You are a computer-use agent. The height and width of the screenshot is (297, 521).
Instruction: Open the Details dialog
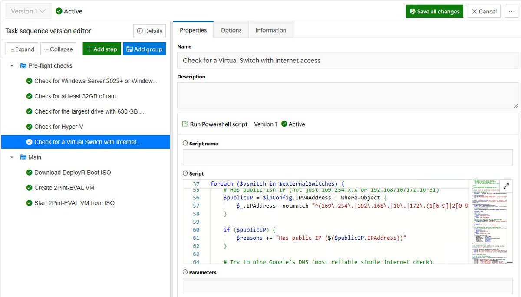coord(149,31)
